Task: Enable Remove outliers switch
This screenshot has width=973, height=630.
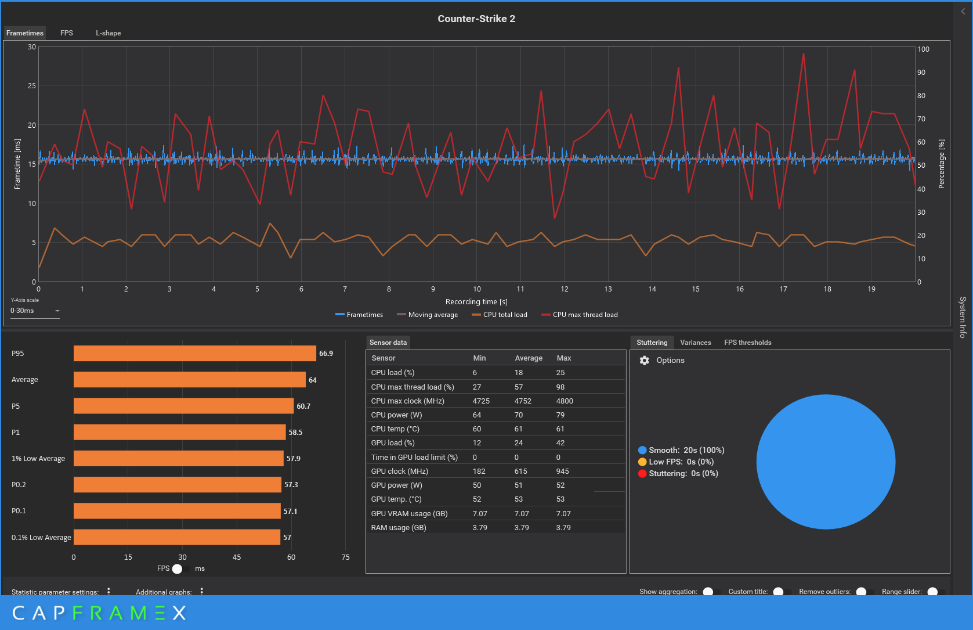Action: click(x=865, y=592)
